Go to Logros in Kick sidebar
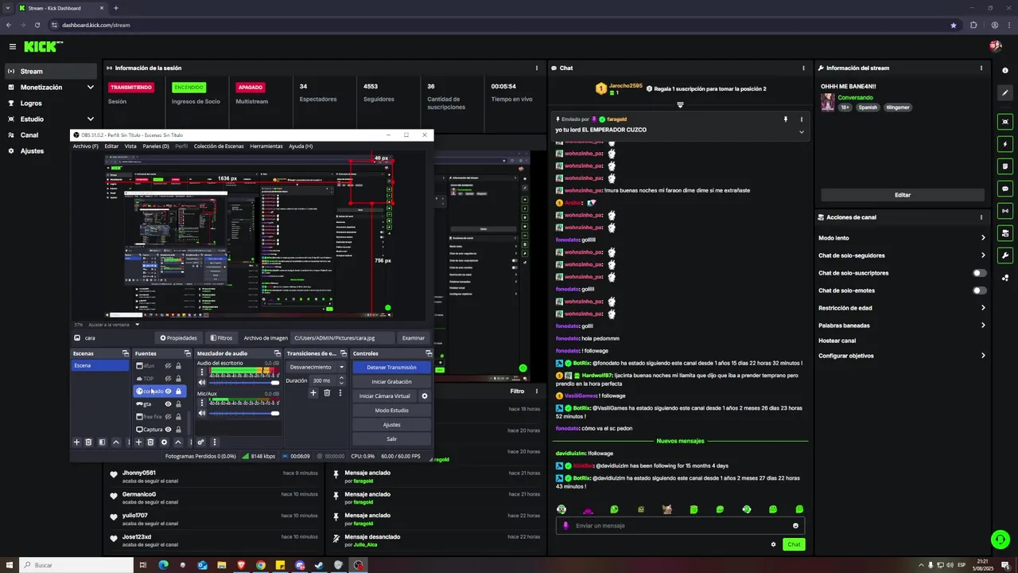The image size is (1018, 573). click(x=31, y=103)
